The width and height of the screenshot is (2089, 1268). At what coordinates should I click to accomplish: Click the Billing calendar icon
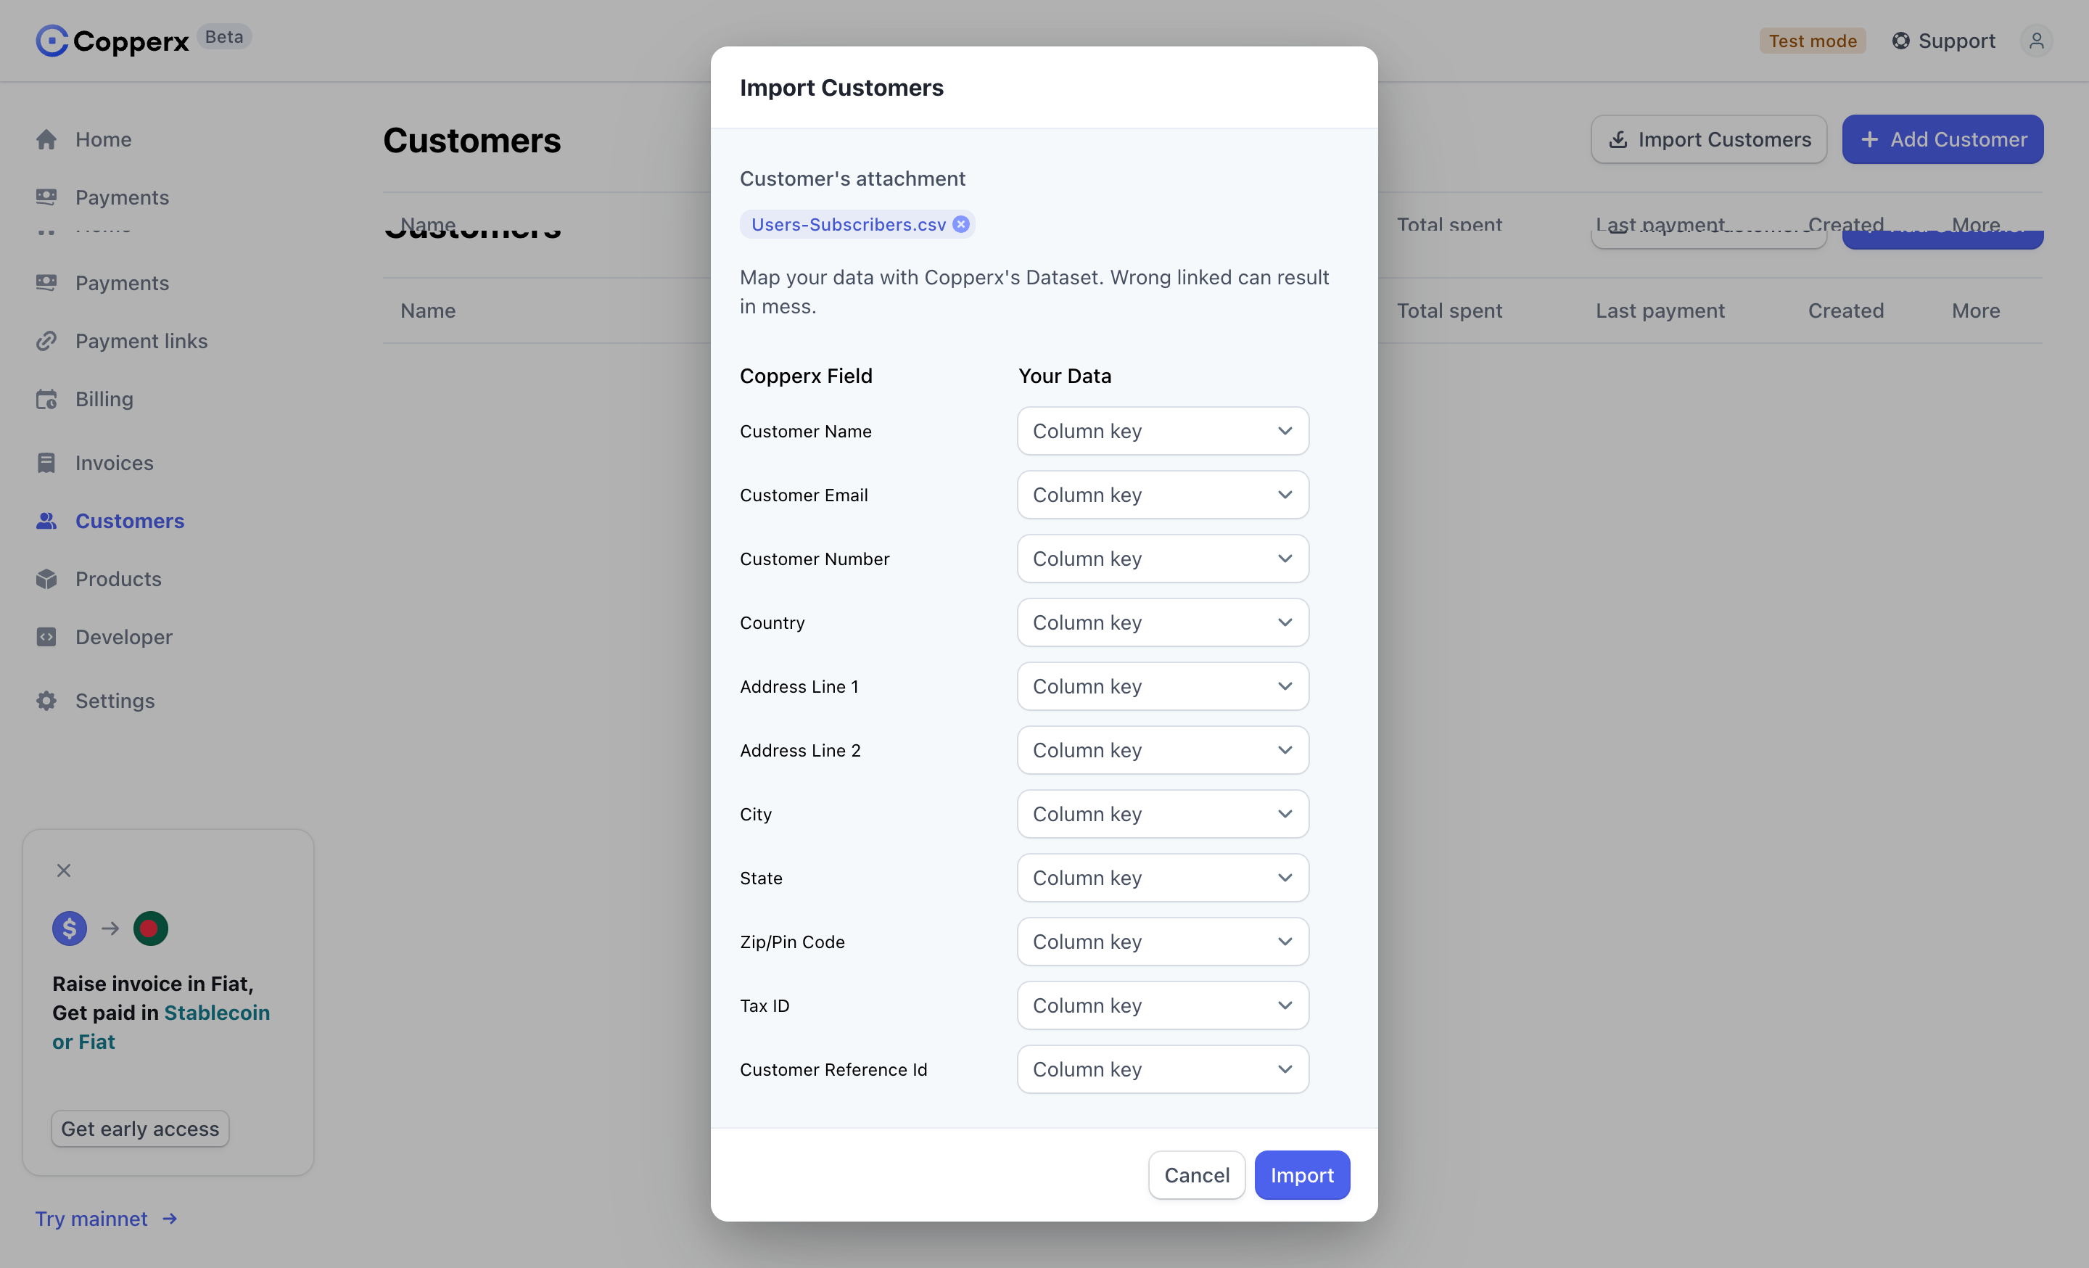tap(46, 399)
